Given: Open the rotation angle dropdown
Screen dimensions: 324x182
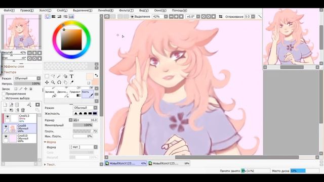Looking at the screenshot, I should pyautogui.click(x=198, y=17).
